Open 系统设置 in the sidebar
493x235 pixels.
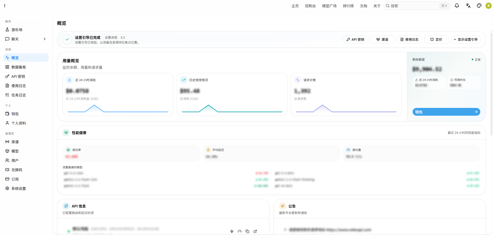26,189
